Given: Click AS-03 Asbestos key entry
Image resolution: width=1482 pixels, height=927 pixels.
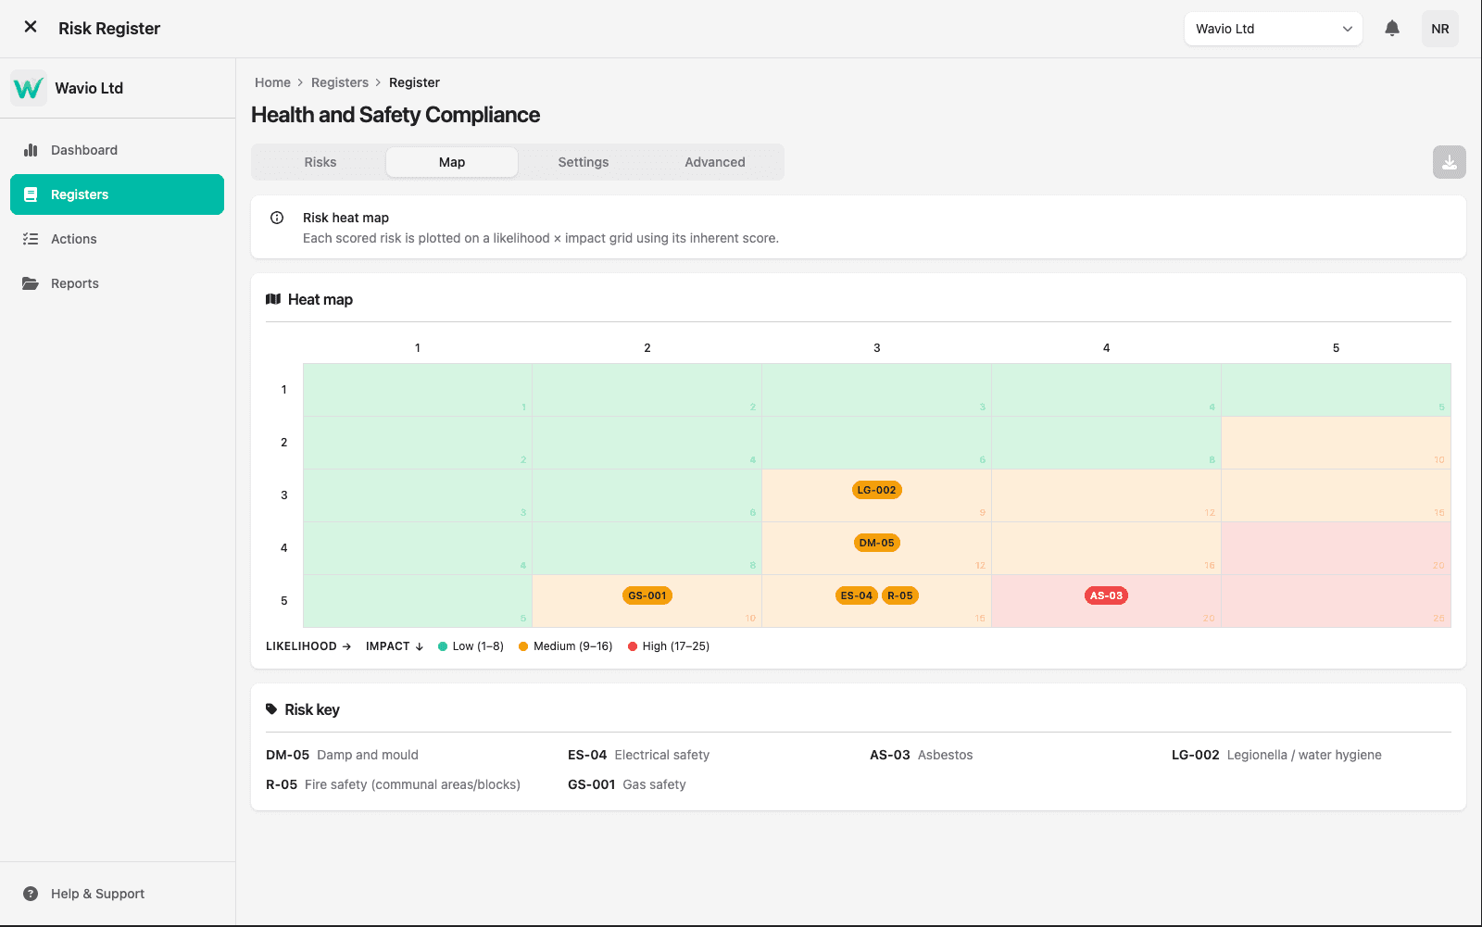Looking at the screenshot, I should click(921, 755).
